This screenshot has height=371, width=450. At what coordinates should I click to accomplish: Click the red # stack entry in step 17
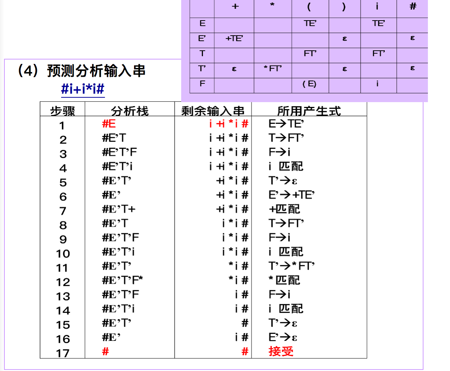coord(105,352)
